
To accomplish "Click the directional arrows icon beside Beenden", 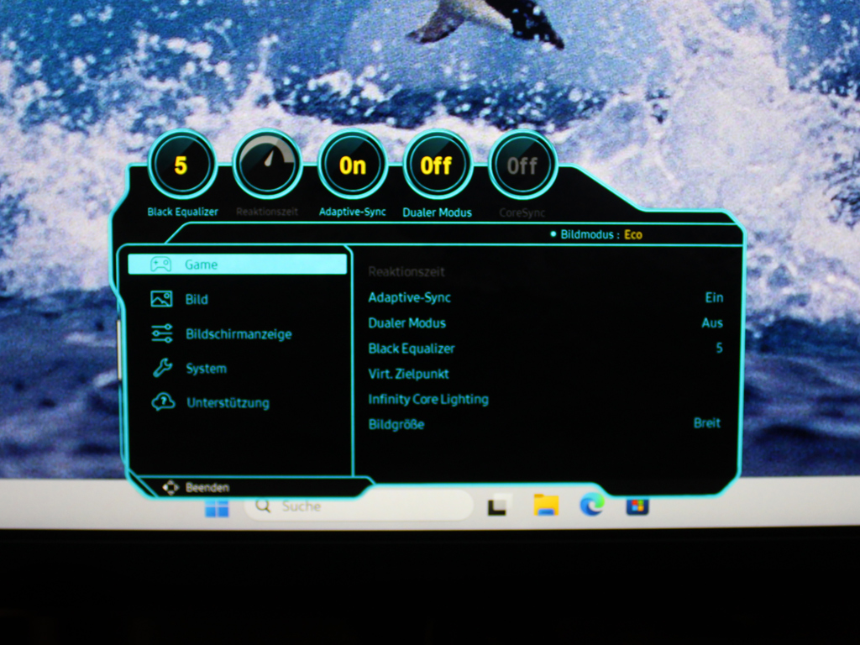I will click(170, 487).
